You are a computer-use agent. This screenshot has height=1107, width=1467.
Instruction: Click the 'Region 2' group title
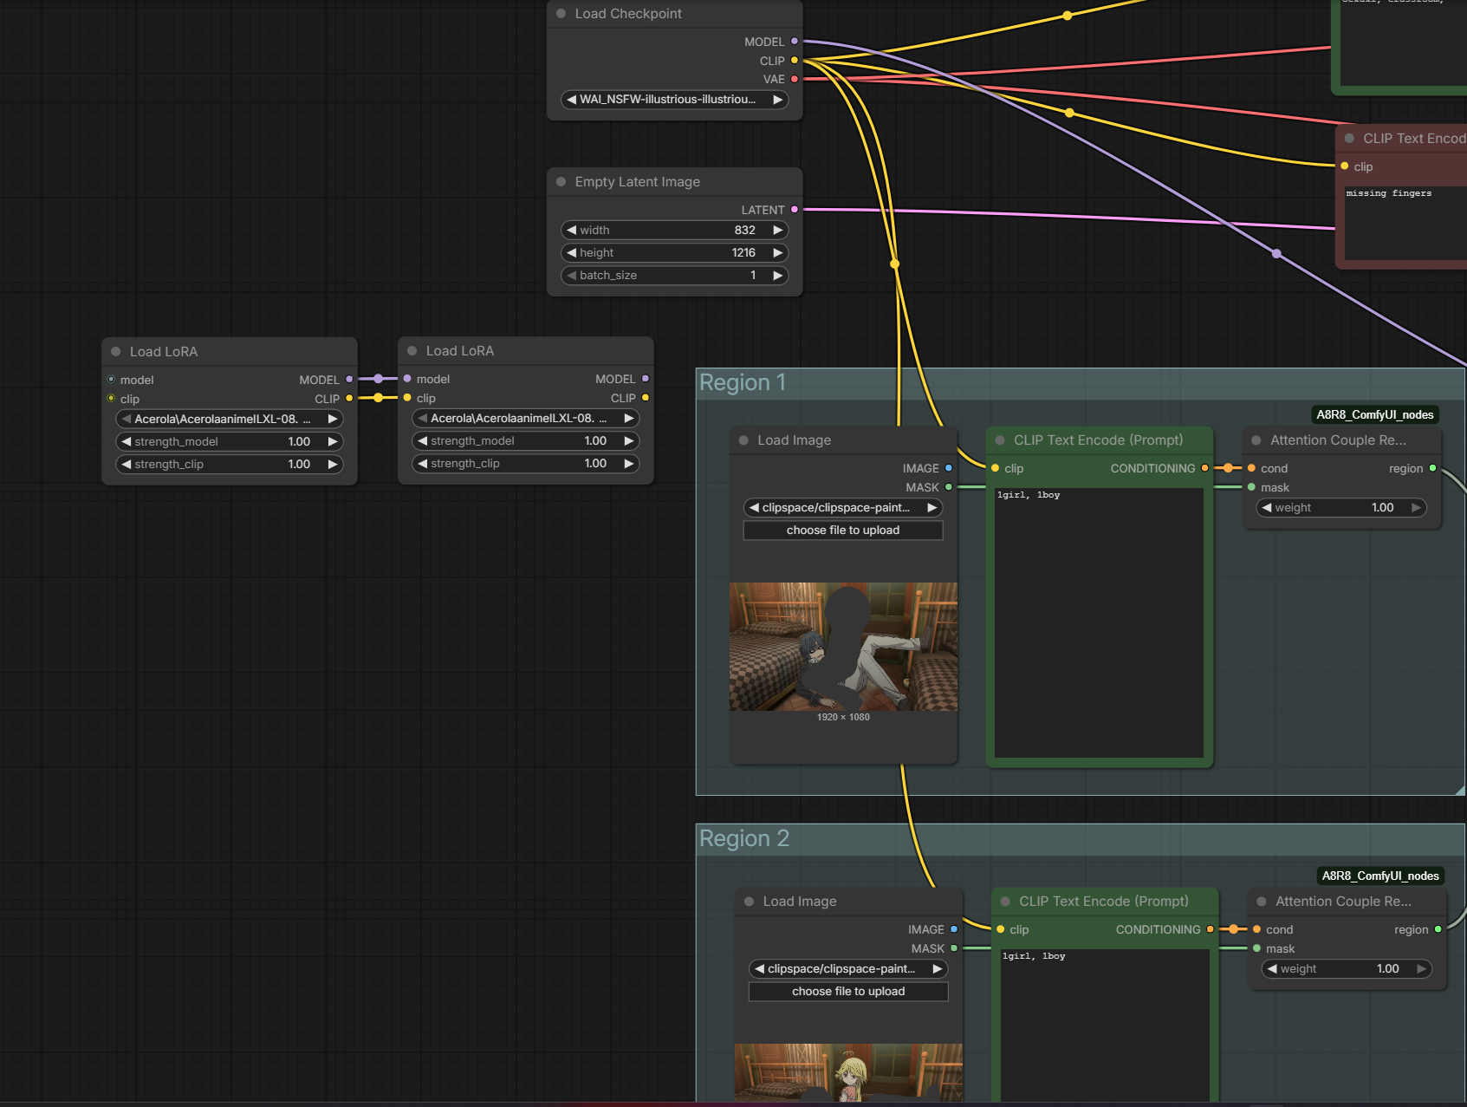click(x=744, y=839)
